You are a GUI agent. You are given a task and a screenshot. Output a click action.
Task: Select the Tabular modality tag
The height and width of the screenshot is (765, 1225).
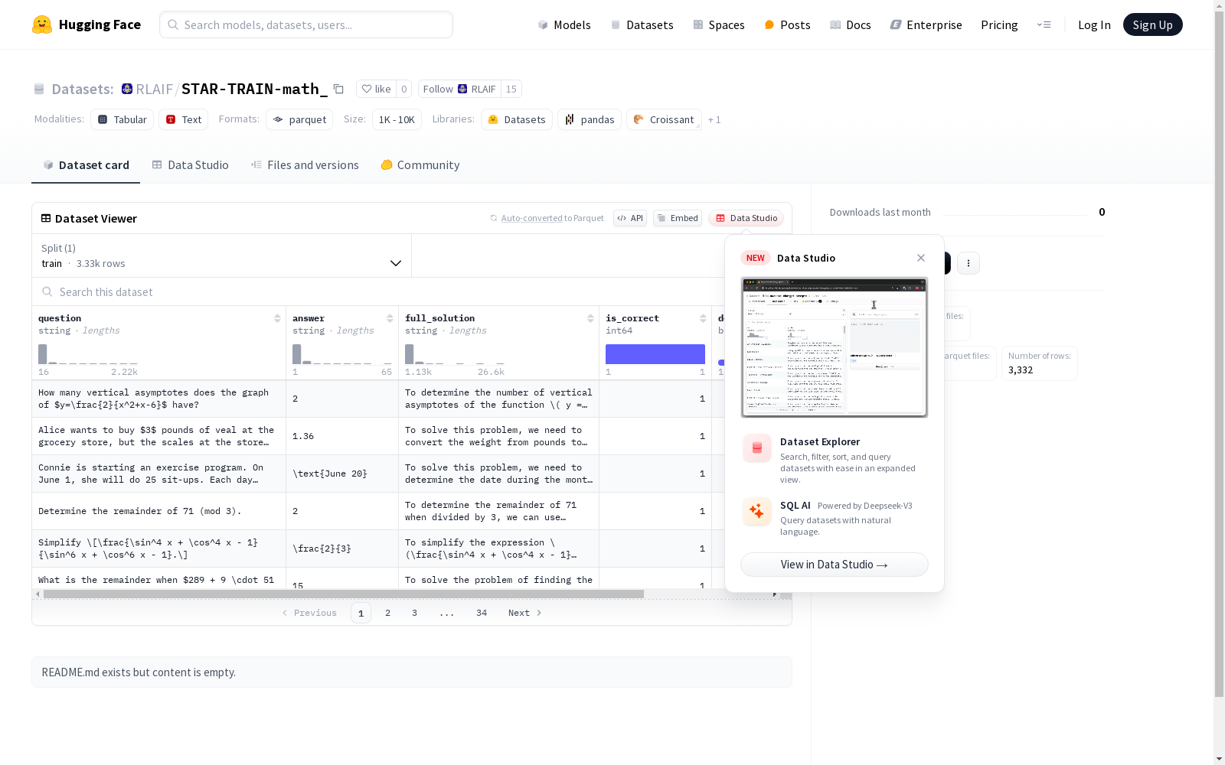click(x=122, y=119)
